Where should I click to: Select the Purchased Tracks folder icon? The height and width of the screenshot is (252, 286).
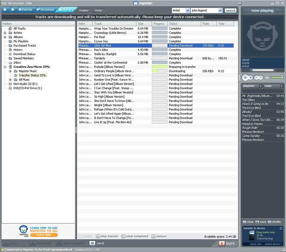pyautogui.click(x=10, y=46)
